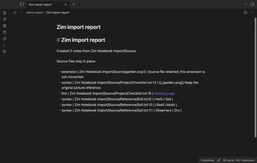Click the 'Created 3 notes' line

point(96,51)
